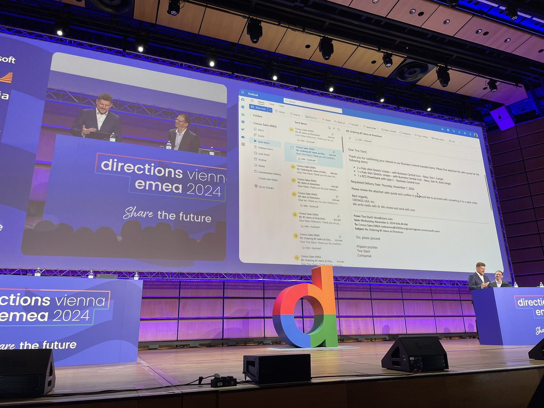Collapse the Cronus Sales EMEA account tree
The image size is (544, 408).
(251, 122)
